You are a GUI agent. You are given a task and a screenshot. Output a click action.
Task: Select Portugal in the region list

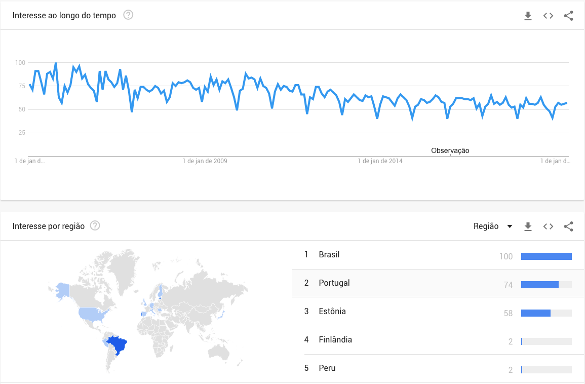(x=438, y=283)
